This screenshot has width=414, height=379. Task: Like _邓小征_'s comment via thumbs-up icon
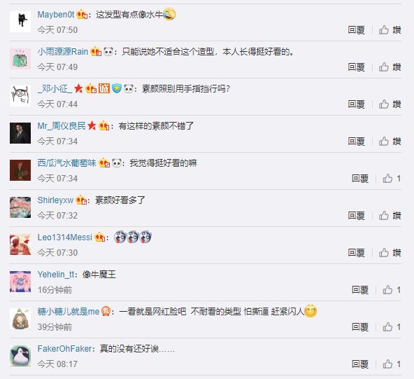pyautogui.click(x=384, y=104)
